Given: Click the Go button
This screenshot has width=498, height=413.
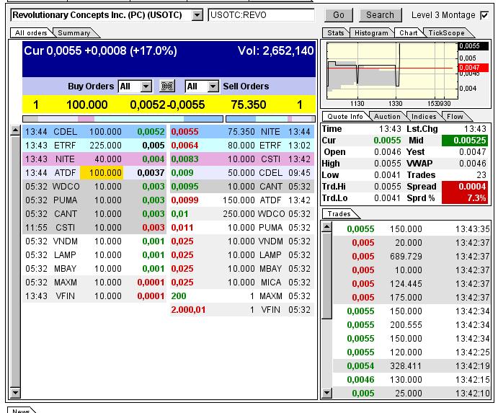Looking at the screenshot, I should pyautogui.click(x=339, y=15).
